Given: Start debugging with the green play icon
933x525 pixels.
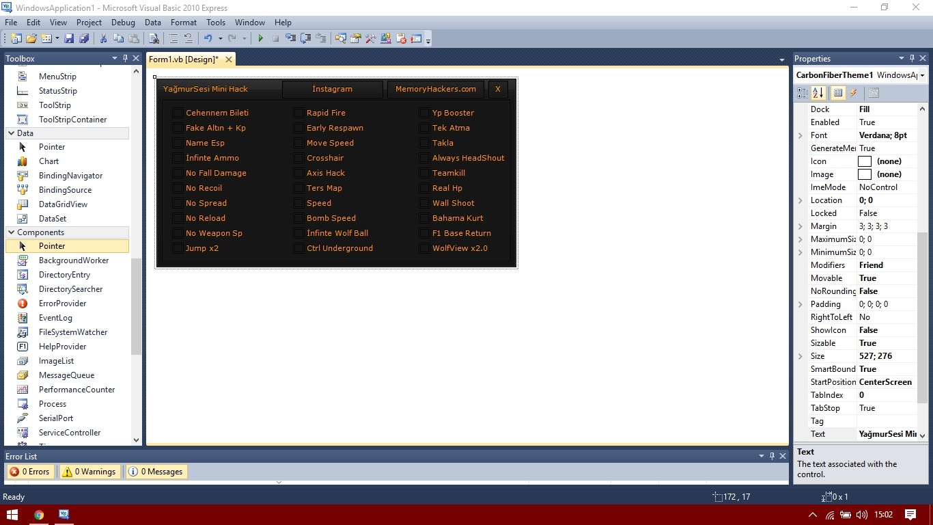Looking at the screenshot, I should (260, 39).
